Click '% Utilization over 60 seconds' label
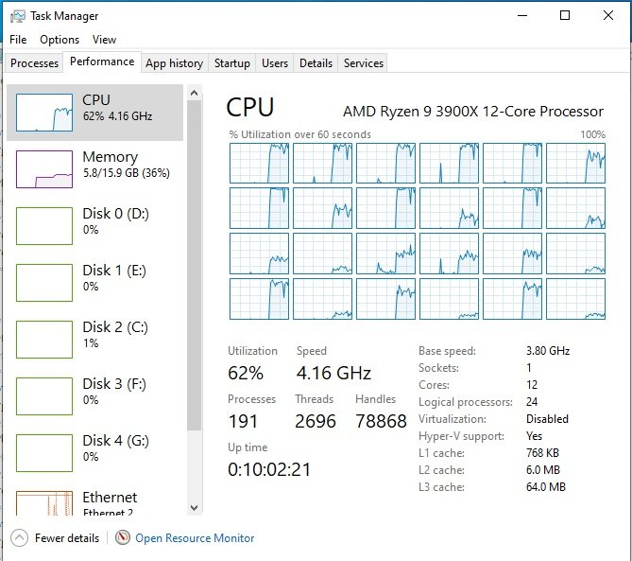The width and height of the screenshot is (632, 561). click(x=299, y=134)
